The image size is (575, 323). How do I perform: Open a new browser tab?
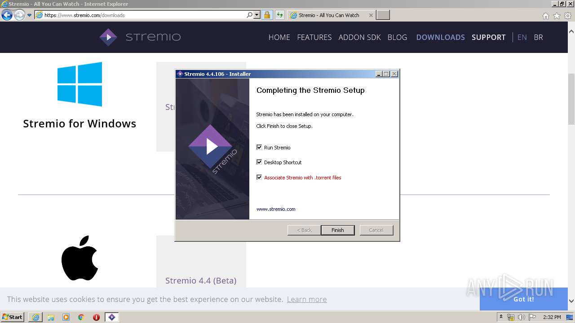point(383,15)
